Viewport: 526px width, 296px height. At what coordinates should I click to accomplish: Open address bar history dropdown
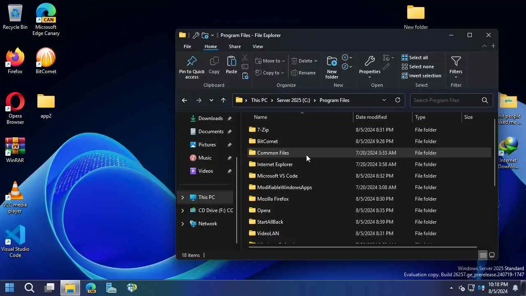pos(384,100)
